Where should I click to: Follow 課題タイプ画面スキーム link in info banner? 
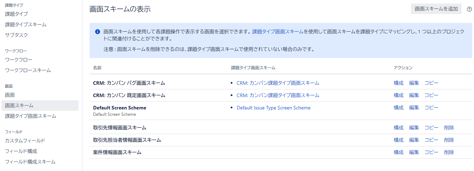pyautogui.click(x=278, y=31)
